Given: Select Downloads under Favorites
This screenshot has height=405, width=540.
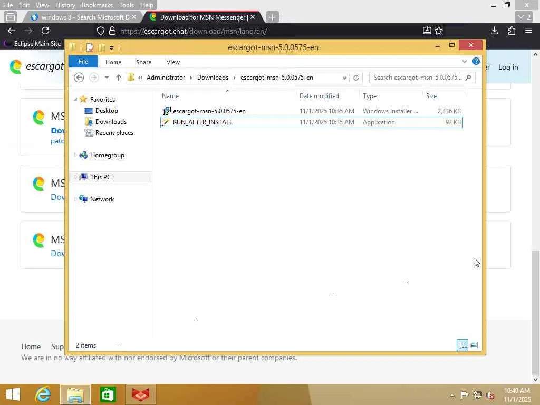Looking at the screenshot, I should click(111, 122).
